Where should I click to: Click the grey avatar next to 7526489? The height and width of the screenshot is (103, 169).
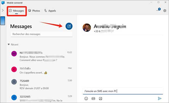(14, 82)
